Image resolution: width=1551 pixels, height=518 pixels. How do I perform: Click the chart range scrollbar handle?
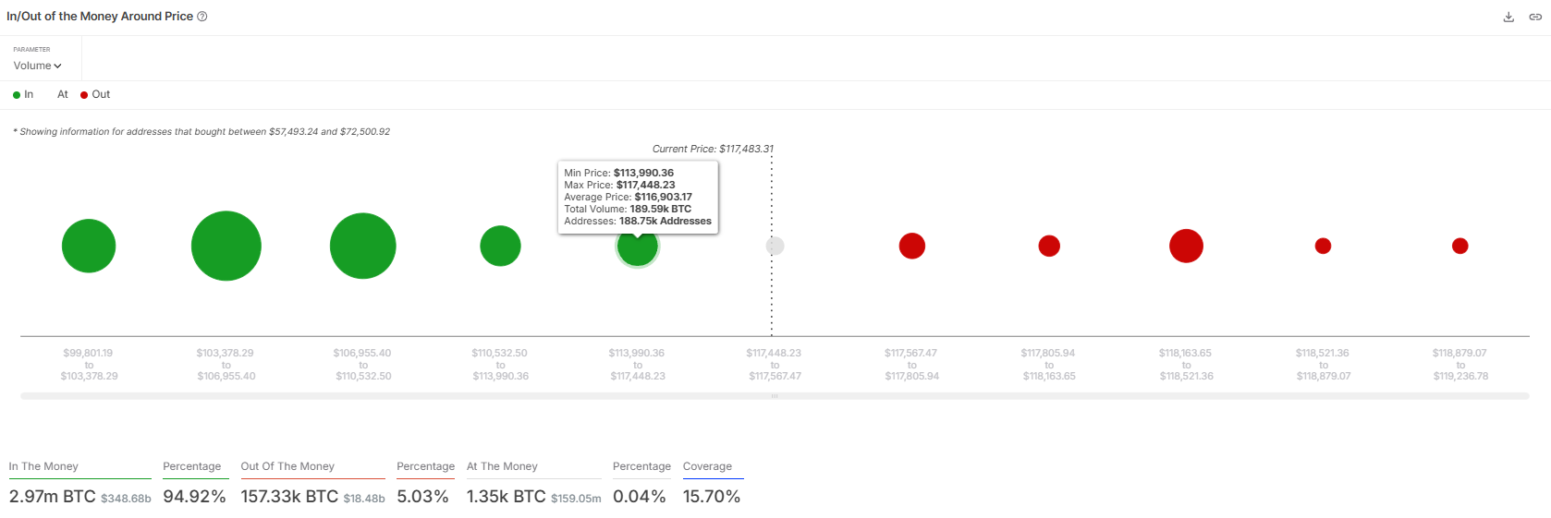pos(775,396)
